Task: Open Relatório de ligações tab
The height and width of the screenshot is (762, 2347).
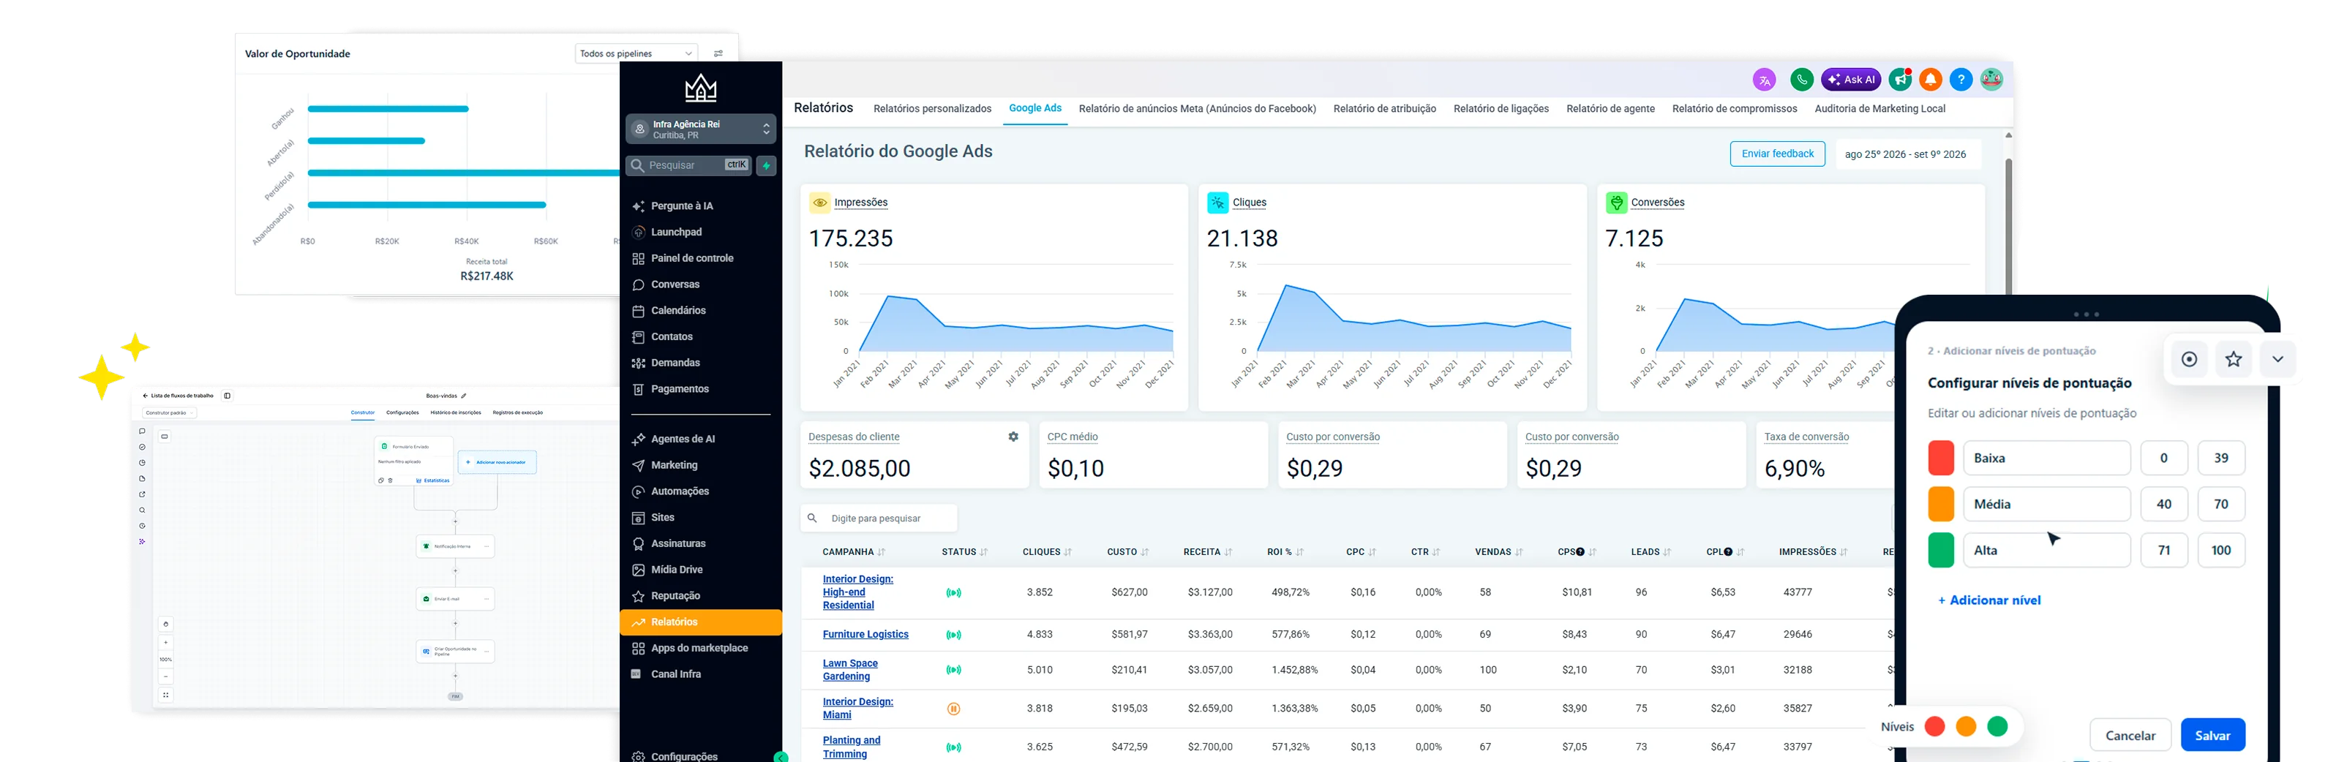Action: click(x=1501, y=109)
